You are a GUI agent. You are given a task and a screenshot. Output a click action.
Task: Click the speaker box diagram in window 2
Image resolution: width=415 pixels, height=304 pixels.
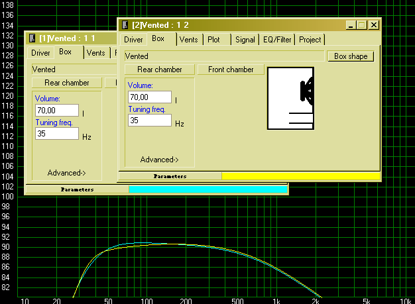290,98
